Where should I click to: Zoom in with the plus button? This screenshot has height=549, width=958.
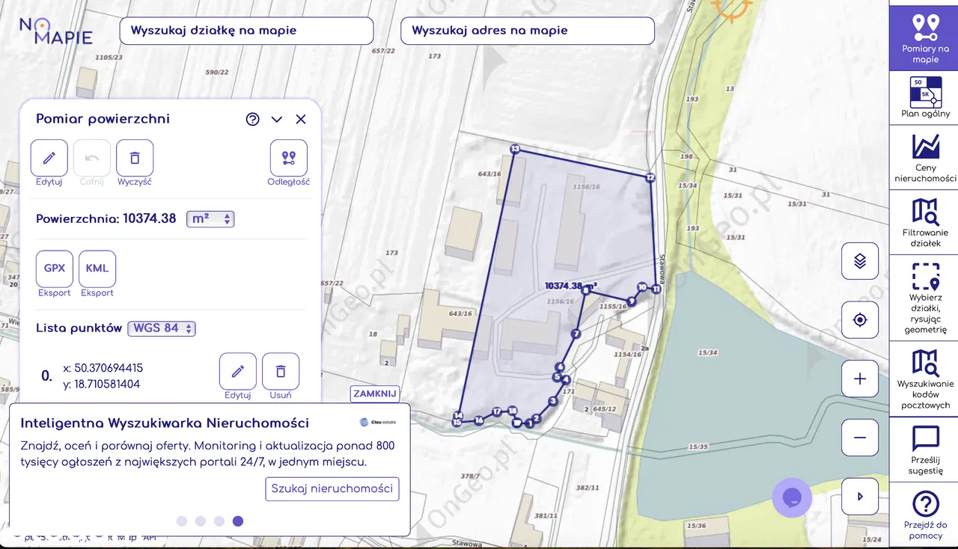click(860, 378)
